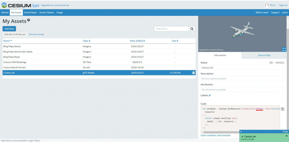This screenshot has width=289, height=142.
Task: Click the Add data button
Action: [9, 29]
